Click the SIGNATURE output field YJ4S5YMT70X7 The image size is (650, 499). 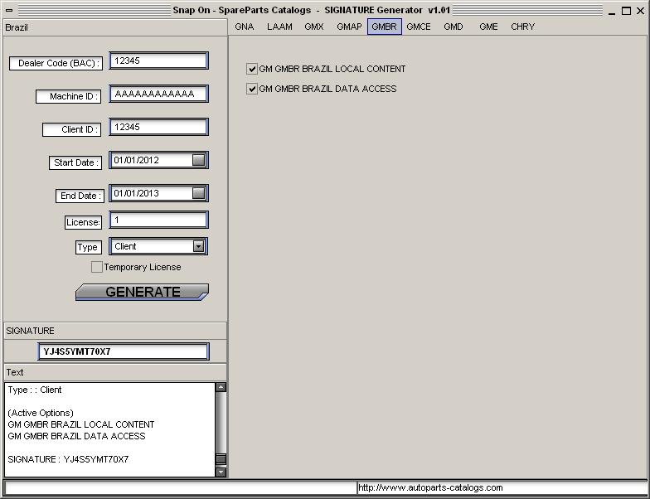coord(124,351)
